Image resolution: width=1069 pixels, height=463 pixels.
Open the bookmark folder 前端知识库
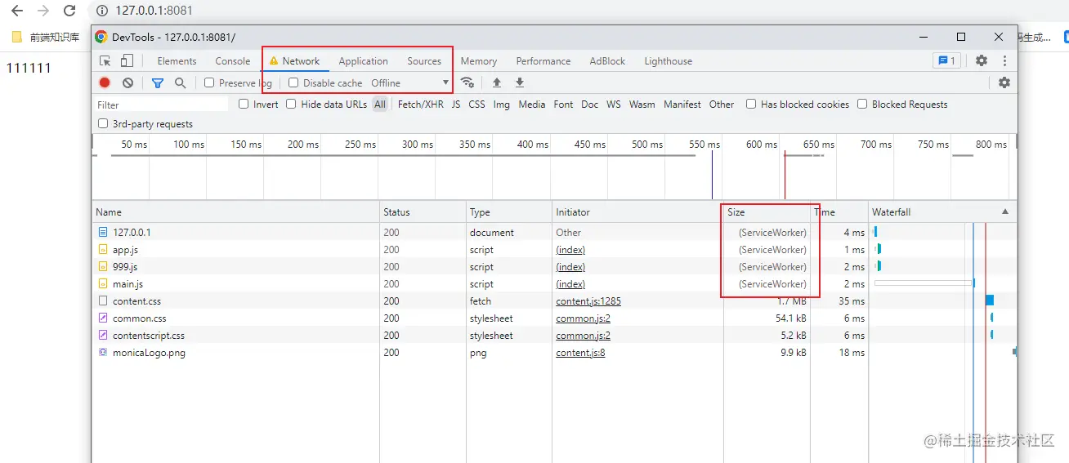(x=45, y=37)
